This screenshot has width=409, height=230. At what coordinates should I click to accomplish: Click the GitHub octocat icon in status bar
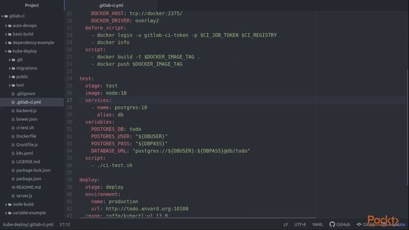click(332, 224)
